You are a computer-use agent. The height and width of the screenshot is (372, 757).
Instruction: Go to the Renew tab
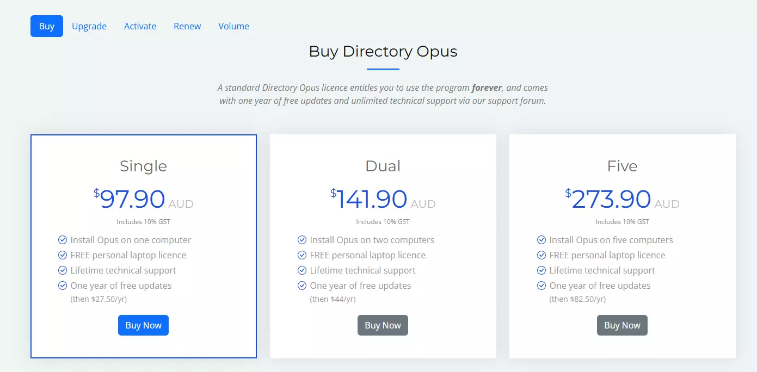coord(187,26)
